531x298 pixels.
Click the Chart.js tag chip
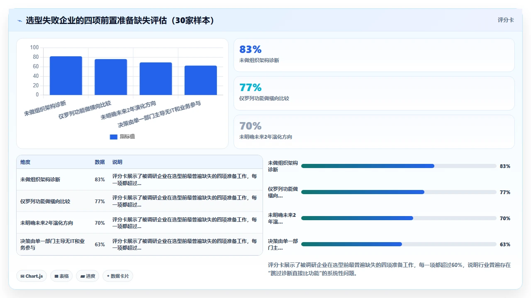(32, 276)
